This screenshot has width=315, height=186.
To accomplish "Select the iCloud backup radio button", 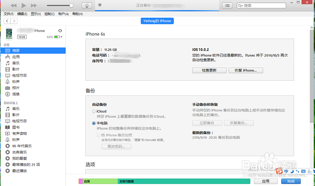I will [x=94, y=111].
